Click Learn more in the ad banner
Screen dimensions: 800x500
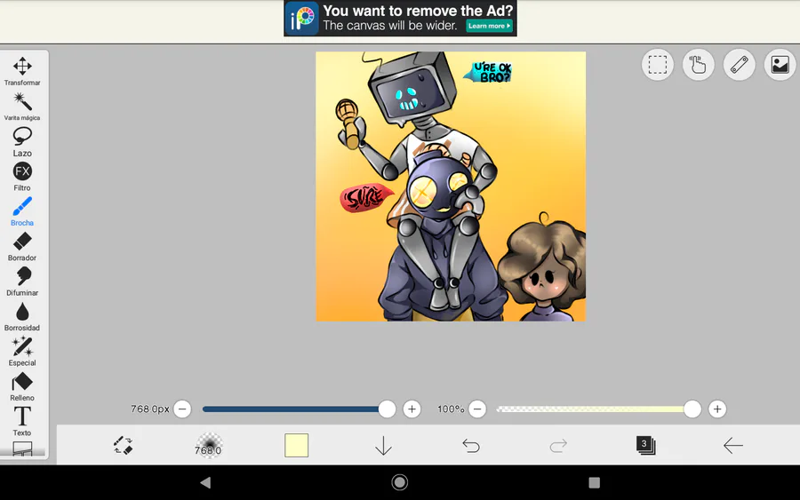click(x=489, y=26)
